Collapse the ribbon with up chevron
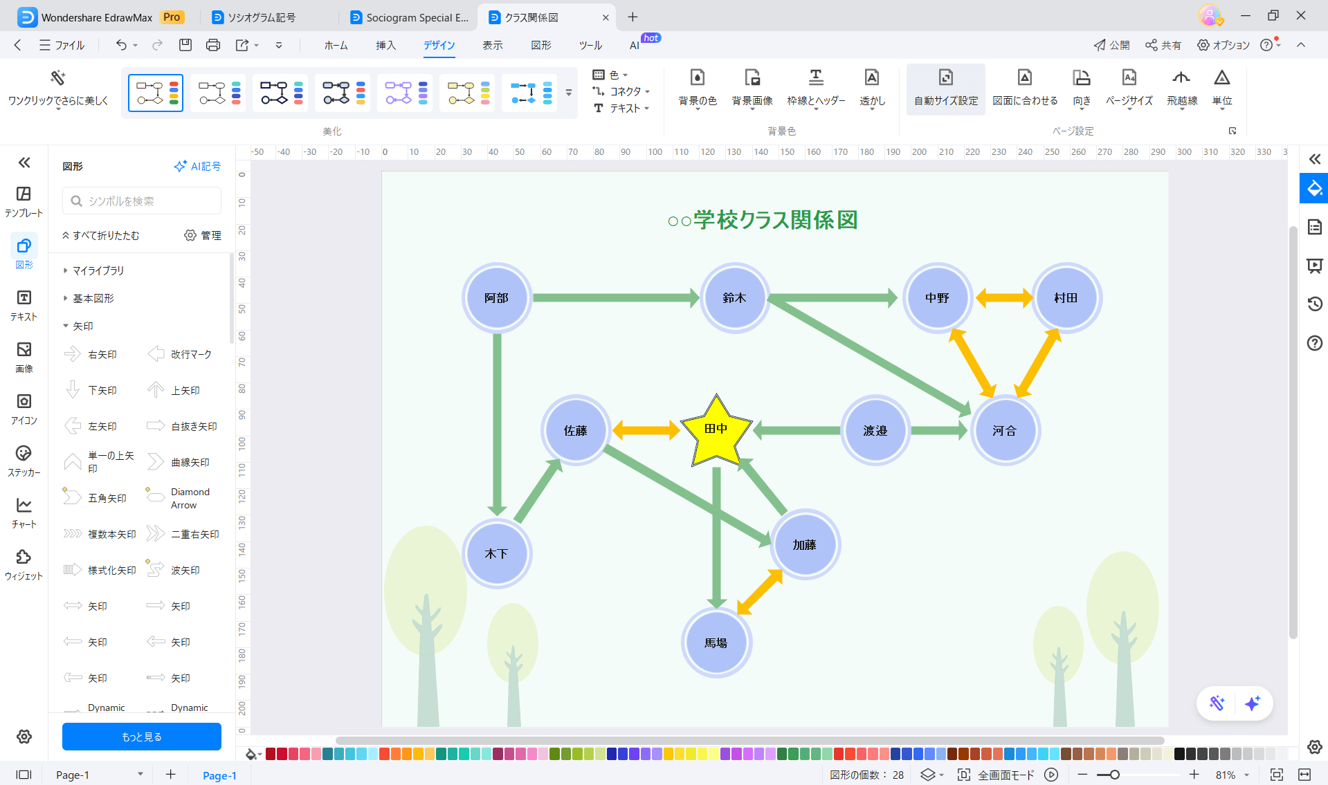The image size is (1328, 785). tap(1301, 45)
